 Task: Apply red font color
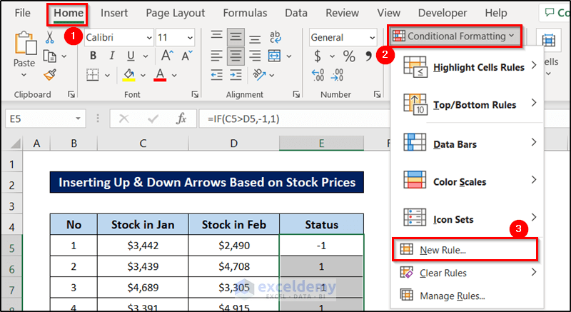(x=160, y=75)
